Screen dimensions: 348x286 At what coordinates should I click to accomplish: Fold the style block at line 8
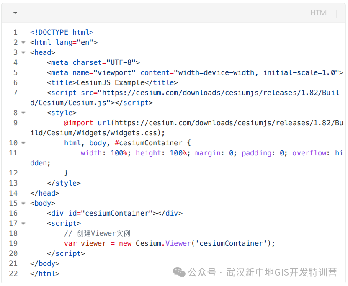tap(23, 113)
